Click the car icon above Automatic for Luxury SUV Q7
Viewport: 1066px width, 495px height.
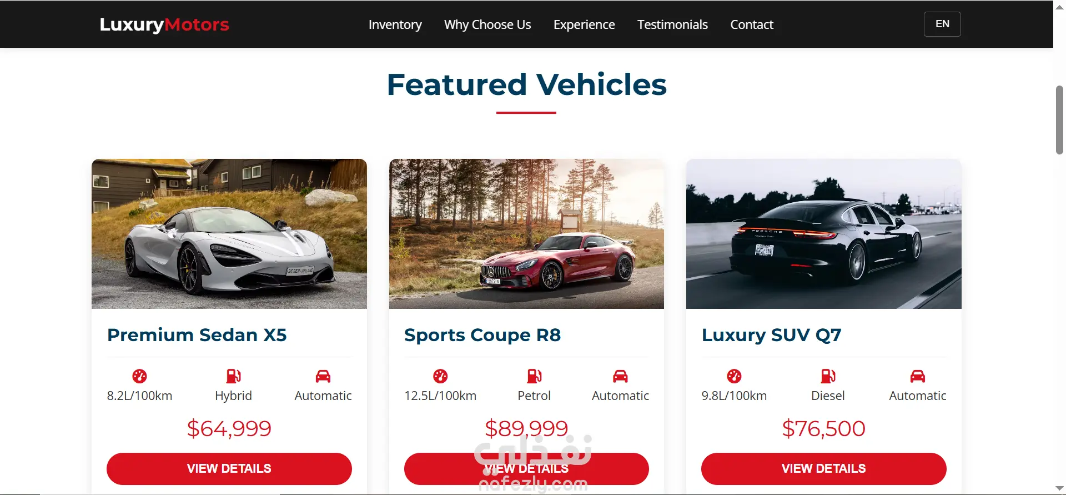[918, 376]
